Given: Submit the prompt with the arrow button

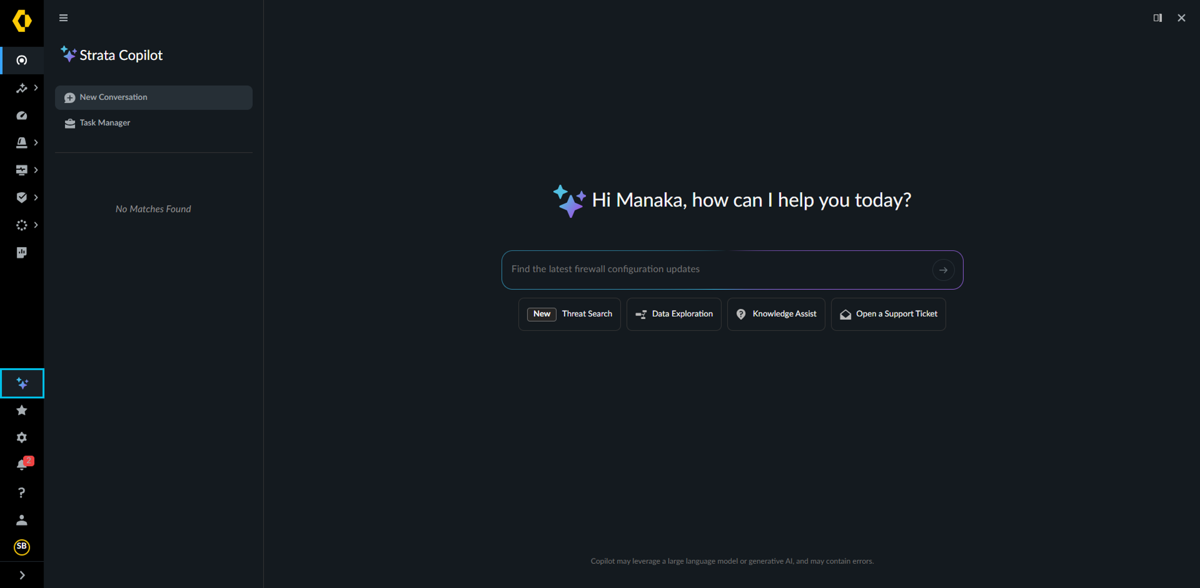Looking at the screenshot, I should click(x=943, y=270).
